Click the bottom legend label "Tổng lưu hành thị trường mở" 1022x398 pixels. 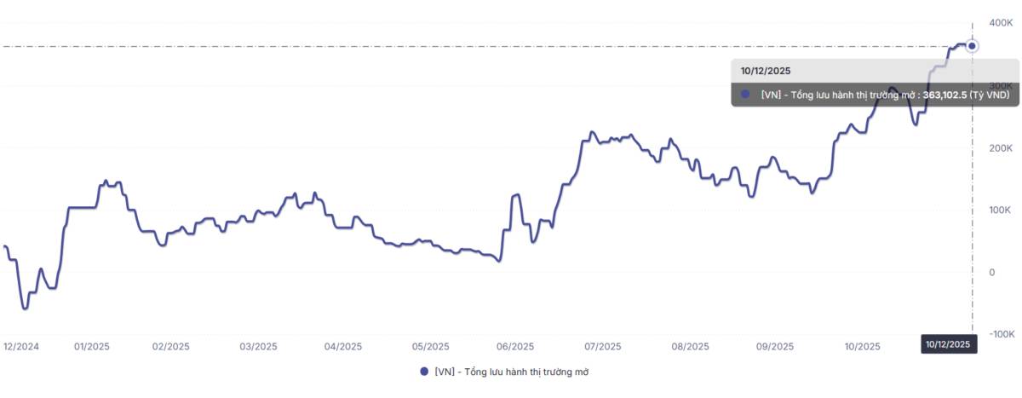pos(511,372)
